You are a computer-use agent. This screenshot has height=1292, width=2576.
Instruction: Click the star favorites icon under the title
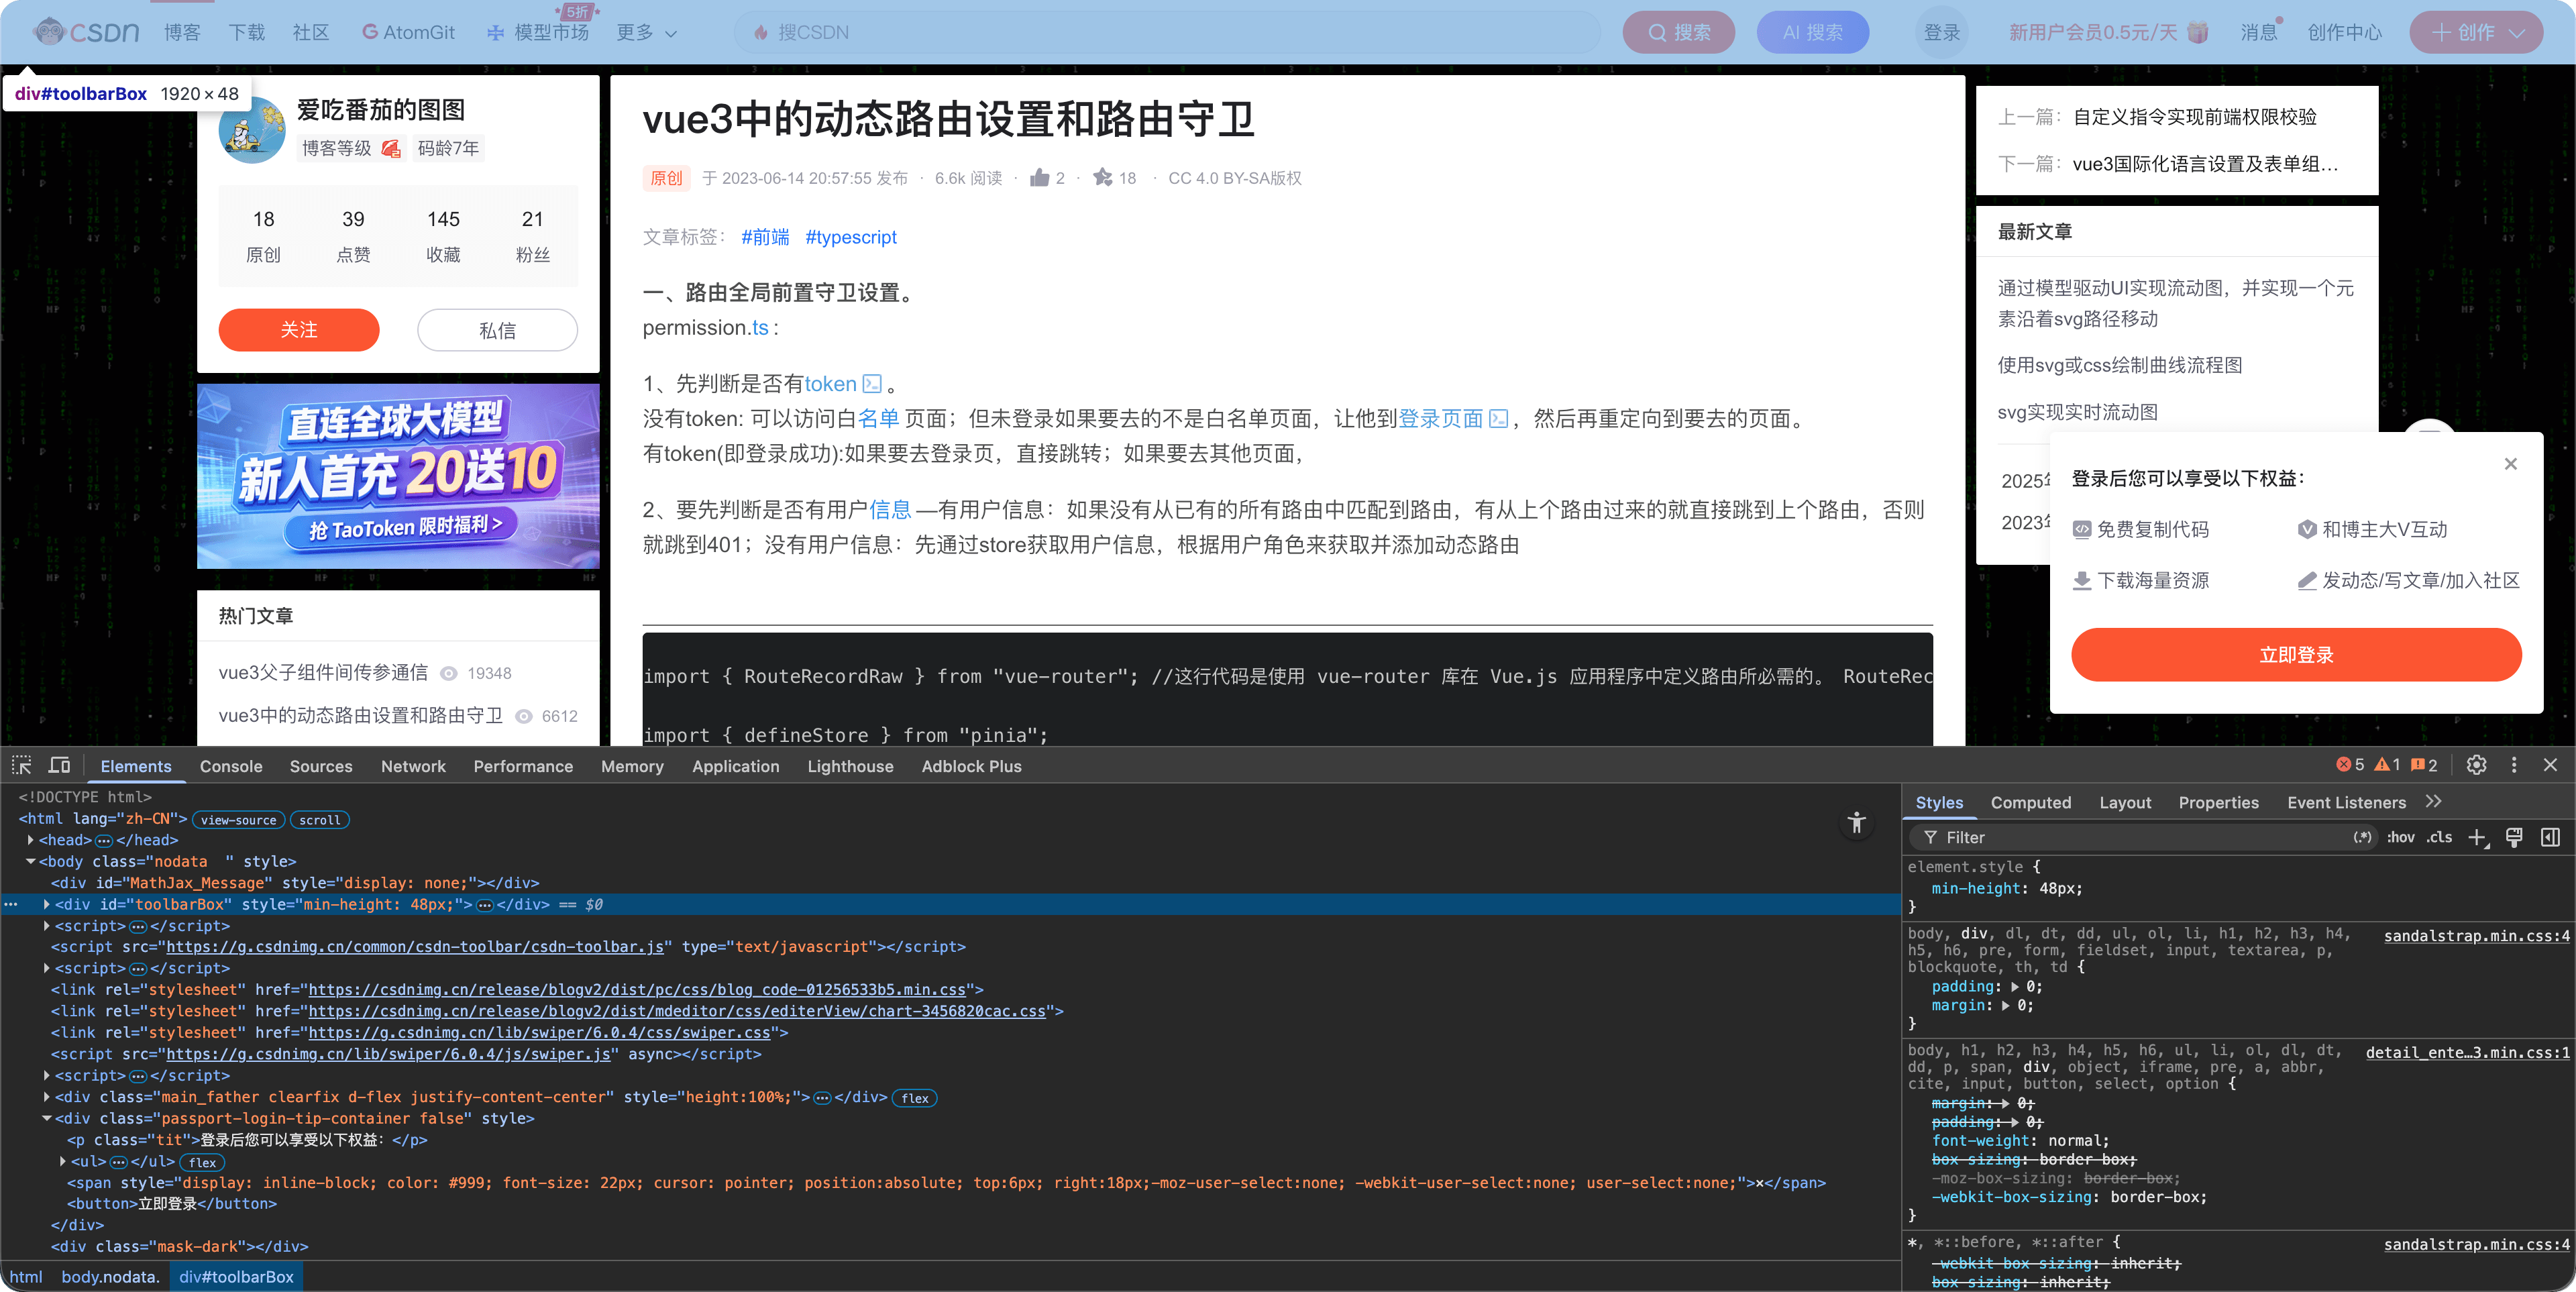point(1102,178)
